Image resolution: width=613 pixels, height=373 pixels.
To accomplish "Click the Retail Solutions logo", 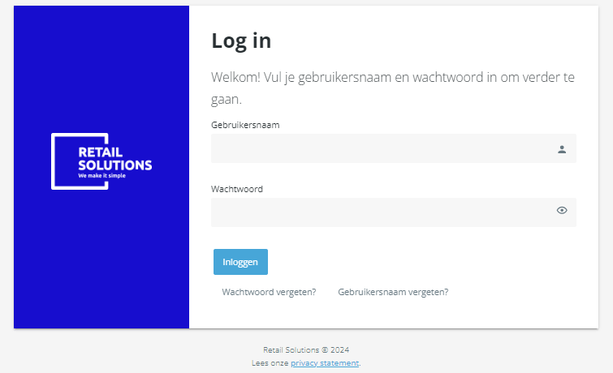I will [101, 161].
